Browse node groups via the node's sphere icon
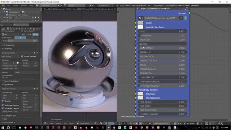The height and width of the screenshot is (130, 231). tap(140, 18)
